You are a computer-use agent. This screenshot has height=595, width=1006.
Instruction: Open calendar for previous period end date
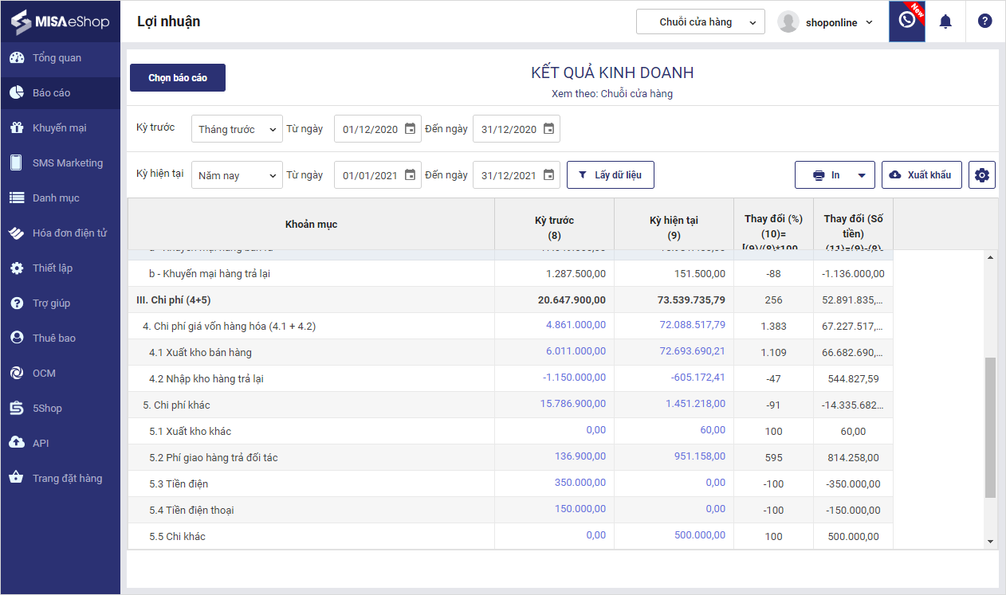(548, 129)
